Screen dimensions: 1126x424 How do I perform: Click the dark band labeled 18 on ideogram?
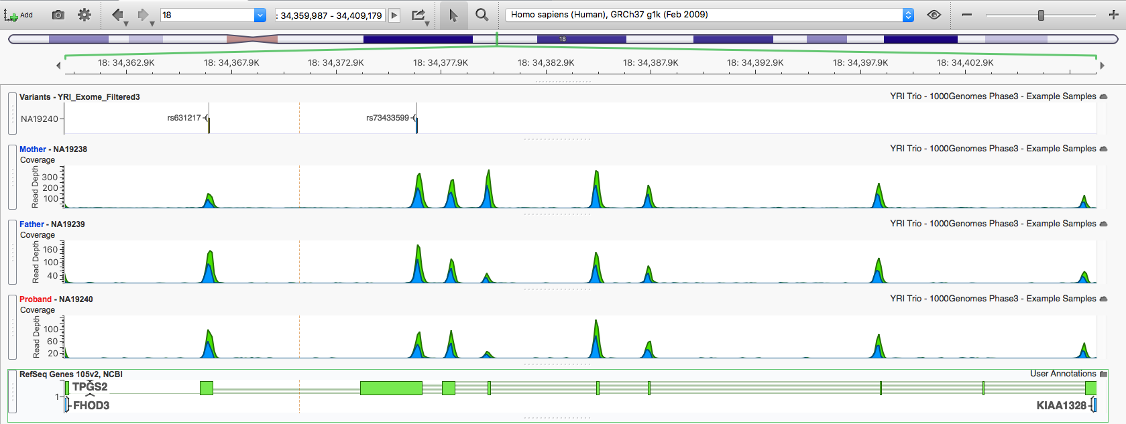click(x=581, y=40)
